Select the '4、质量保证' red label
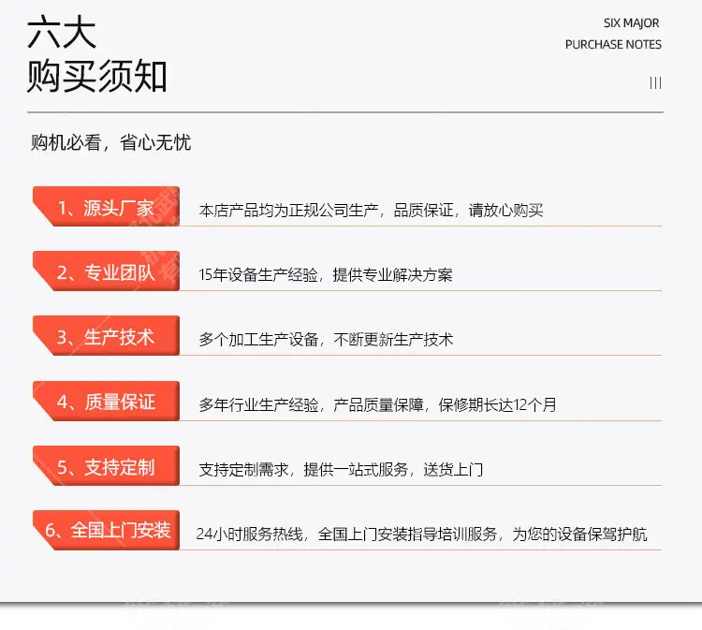The image size is (702, 630). (106, 402)
